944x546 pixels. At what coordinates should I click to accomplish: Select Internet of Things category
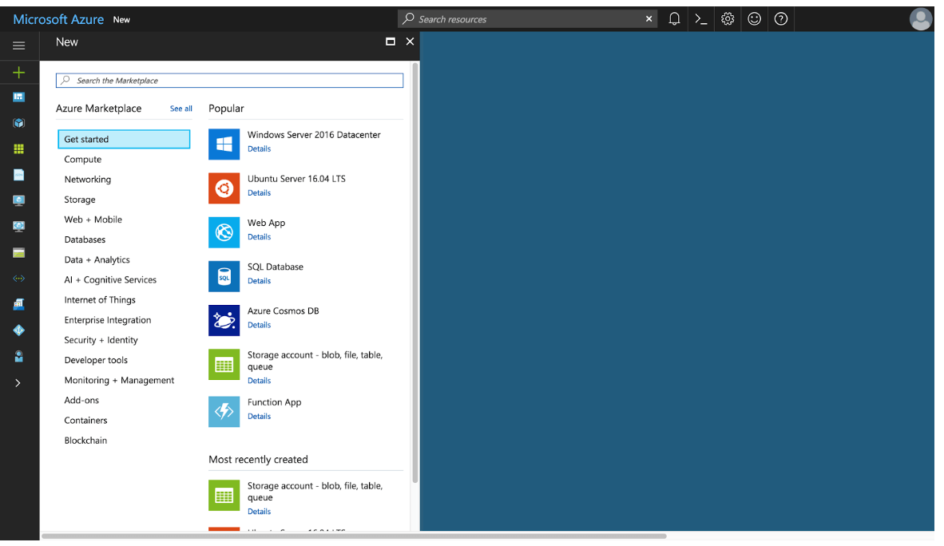coord(100,300)
